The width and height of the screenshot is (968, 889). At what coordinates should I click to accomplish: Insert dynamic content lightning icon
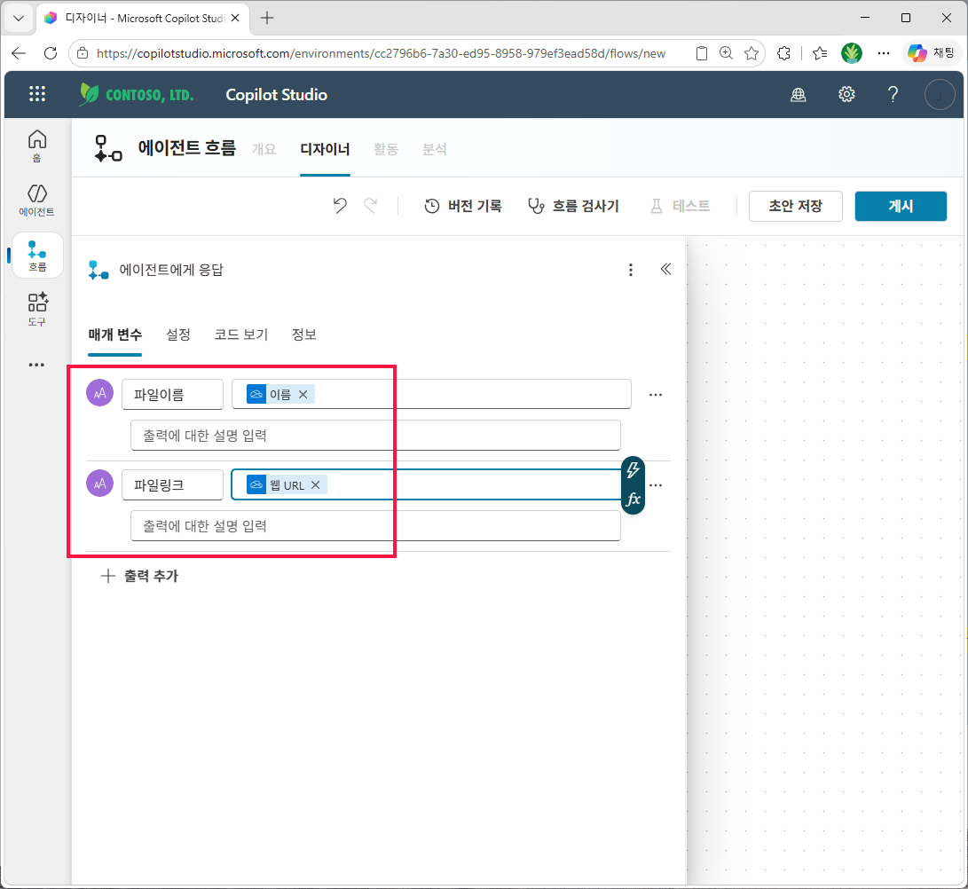coord(633,470)
